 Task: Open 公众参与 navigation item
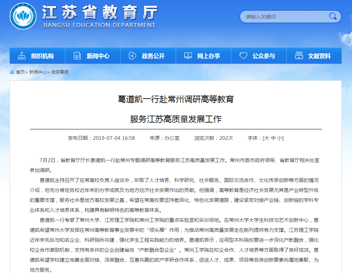point(264,56)
